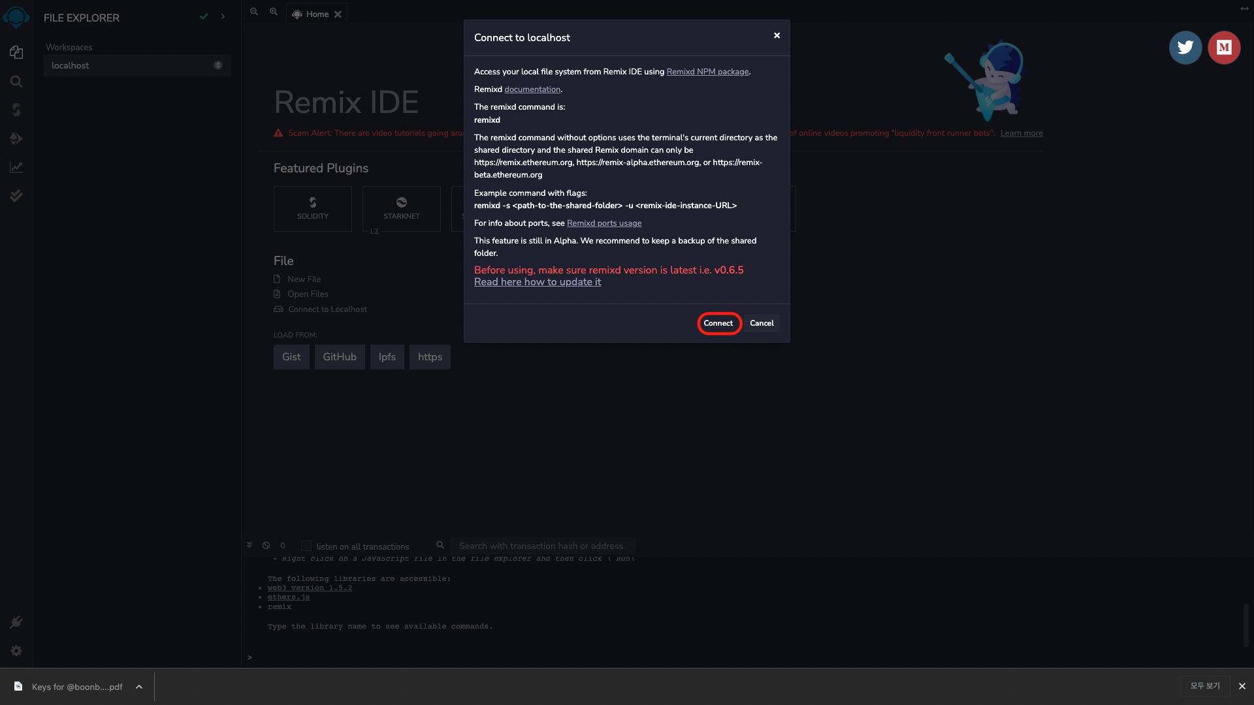
Task: Close the Connect to localhost dialog
Action: pos(777,35)
